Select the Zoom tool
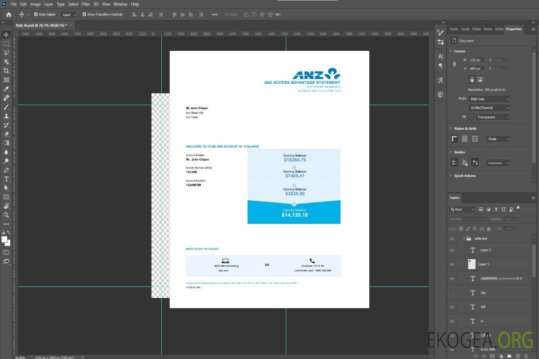Image resolution: width=539 pixels, height=359 pixels. pyautogui.click(x=6, y=215)
